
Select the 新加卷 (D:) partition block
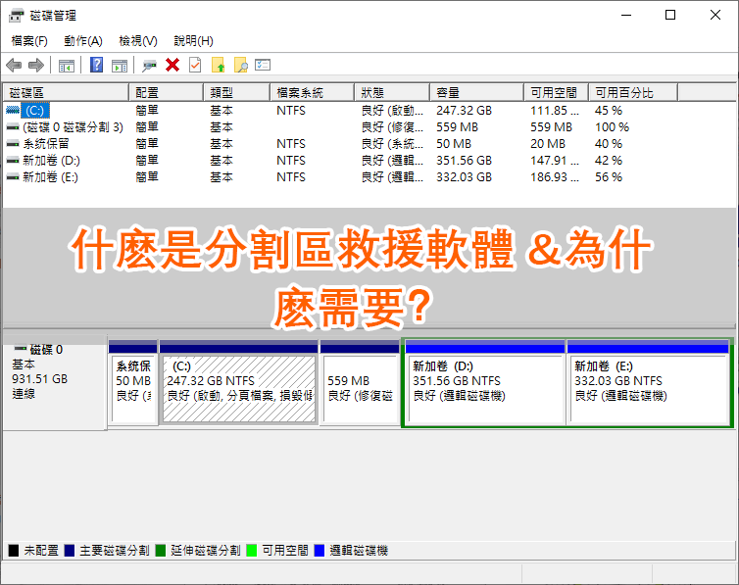[x=484, y=383]
